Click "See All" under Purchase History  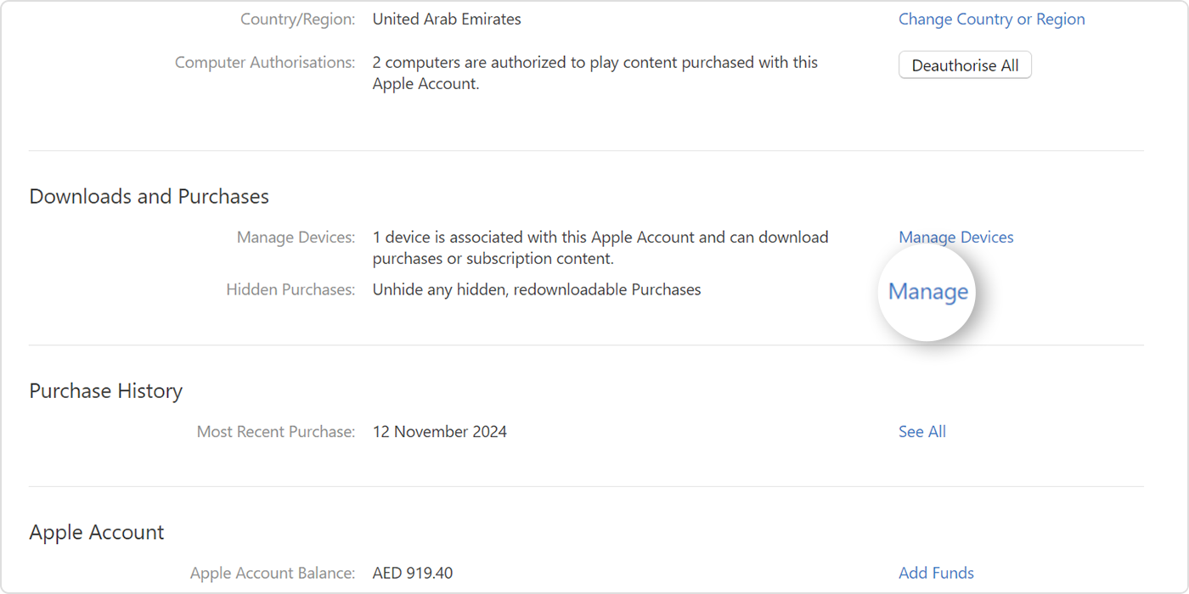click(x=921, y=431)
